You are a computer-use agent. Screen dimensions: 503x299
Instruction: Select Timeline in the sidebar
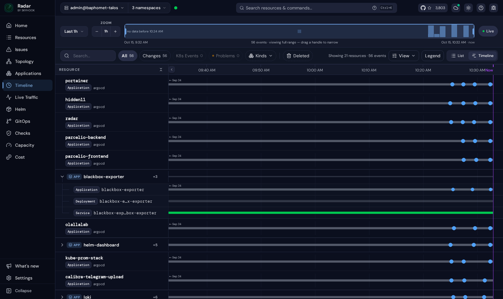coord(28,86)
